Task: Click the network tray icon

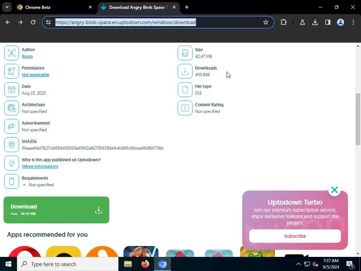Action: pyautogui.click(x=307, y=264)
